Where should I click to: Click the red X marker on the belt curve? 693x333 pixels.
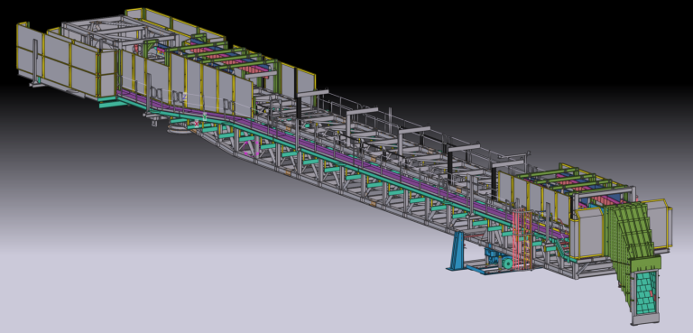point(197,125)
